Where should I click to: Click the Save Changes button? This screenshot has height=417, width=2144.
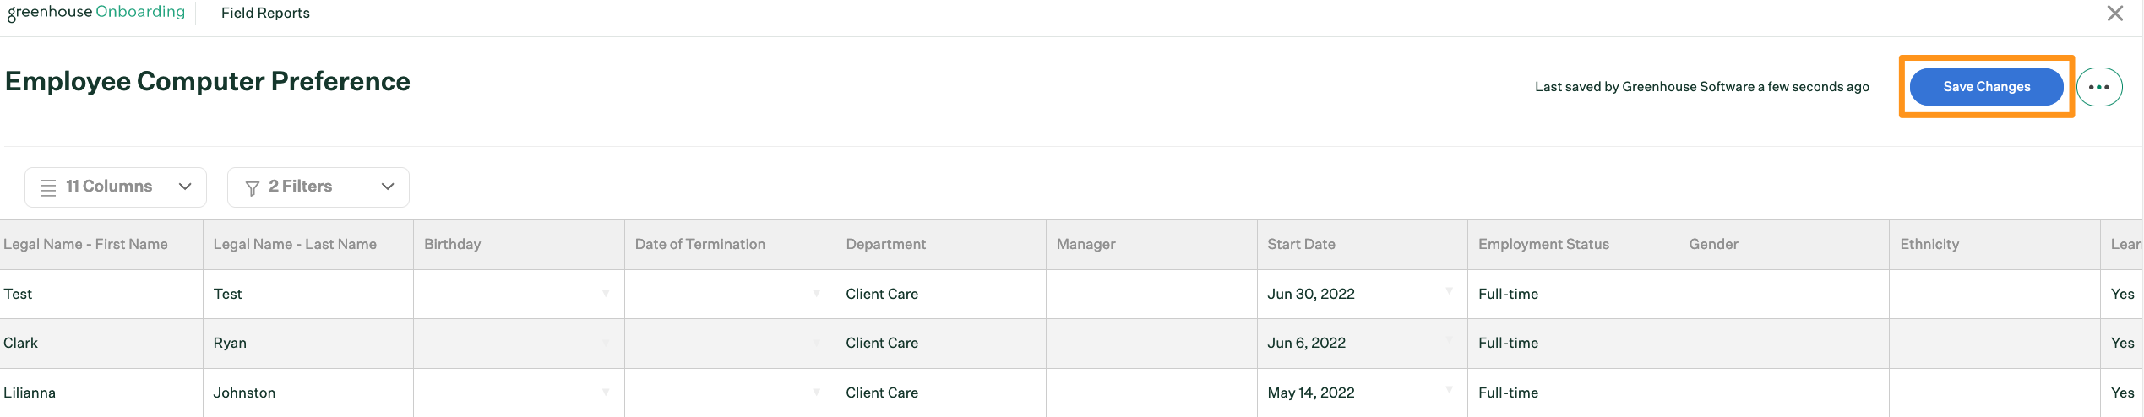[1986, 87]
